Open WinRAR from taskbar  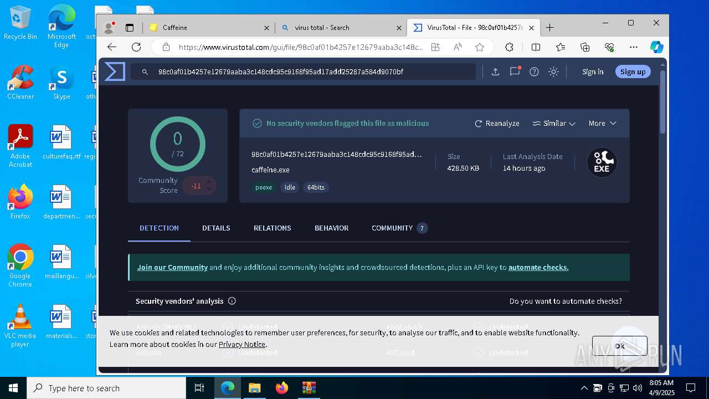click(x=309, y=388)
